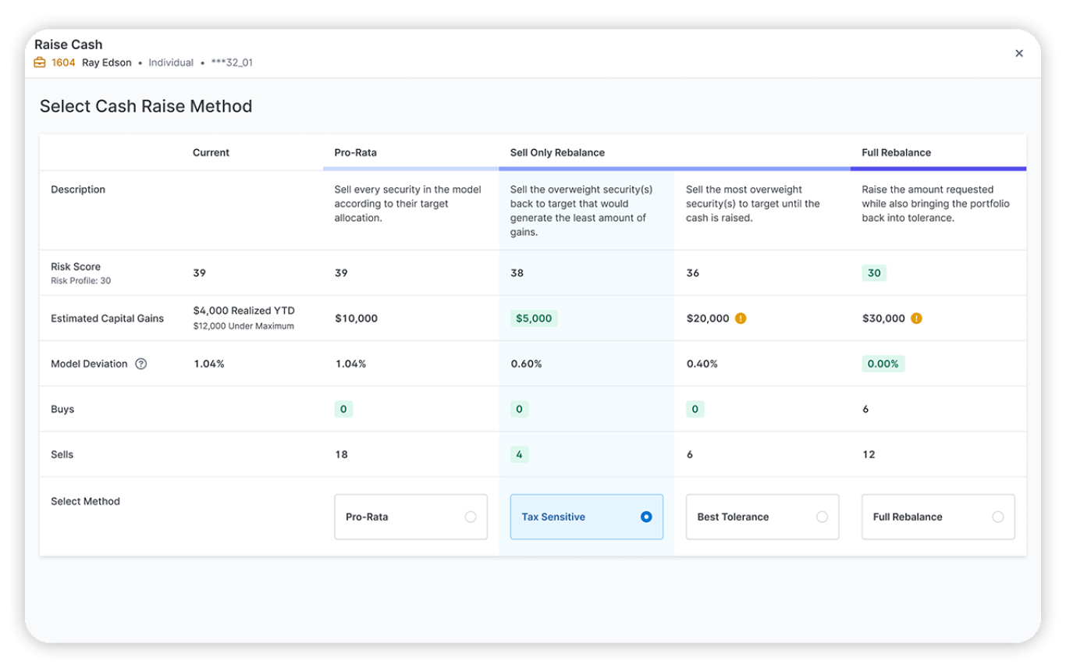Click the Individual account type link
The width and height of the screenshot is (1066, 672).
click(171, 62)
